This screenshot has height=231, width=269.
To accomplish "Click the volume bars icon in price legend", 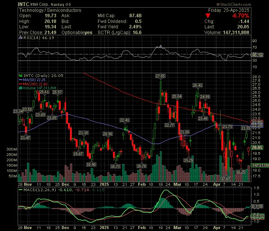I will 21,88.
